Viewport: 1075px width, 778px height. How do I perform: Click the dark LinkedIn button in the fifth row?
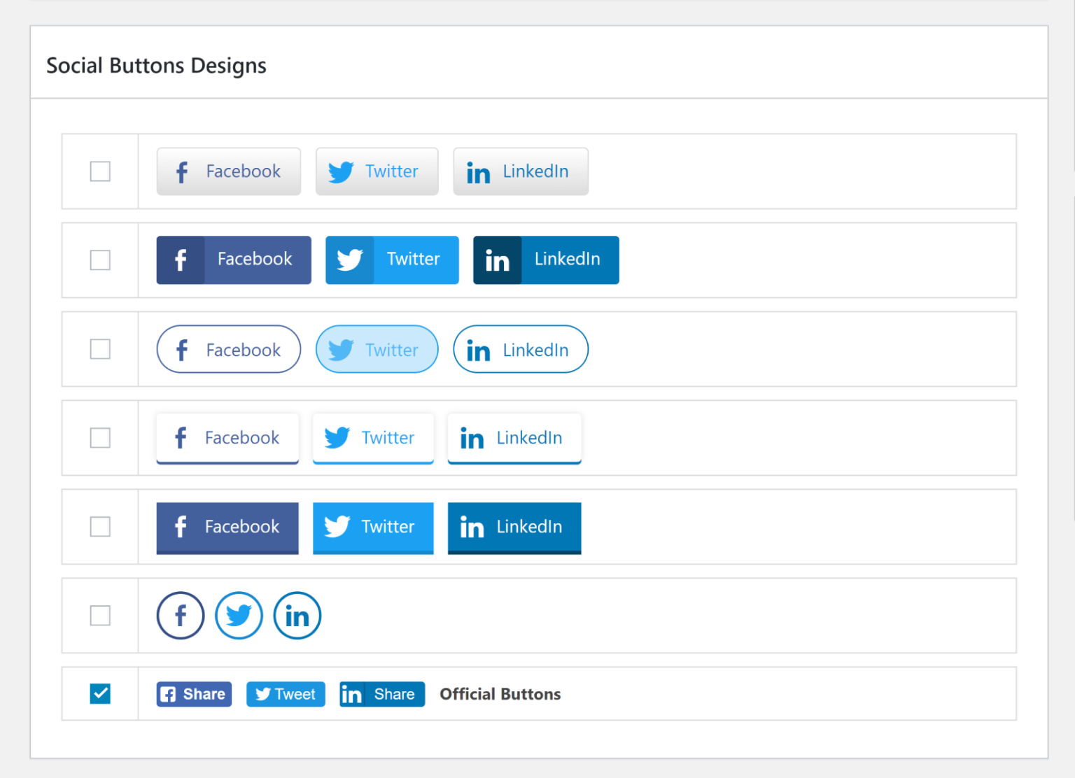tap(514, 527)
